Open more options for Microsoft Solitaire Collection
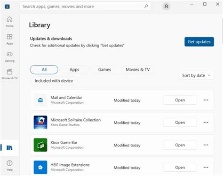Screen dimensions: 223x176 (x=206, y=122)
